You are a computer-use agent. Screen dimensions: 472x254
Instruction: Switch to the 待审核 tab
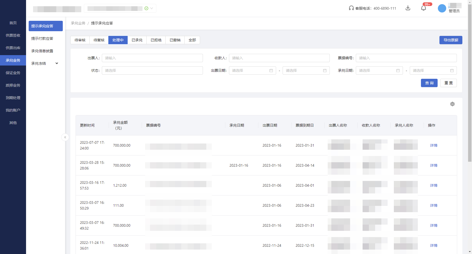(80, 40)
